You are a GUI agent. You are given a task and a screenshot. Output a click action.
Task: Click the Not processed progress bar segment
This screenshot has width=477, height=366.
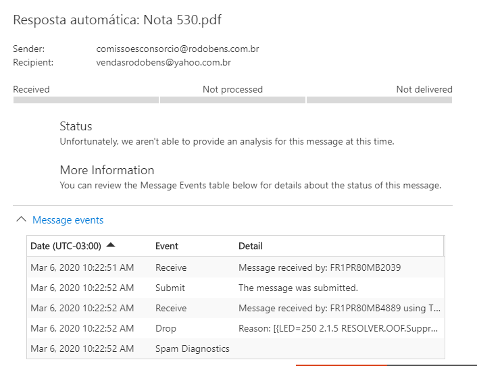click(x=232, y=100)
